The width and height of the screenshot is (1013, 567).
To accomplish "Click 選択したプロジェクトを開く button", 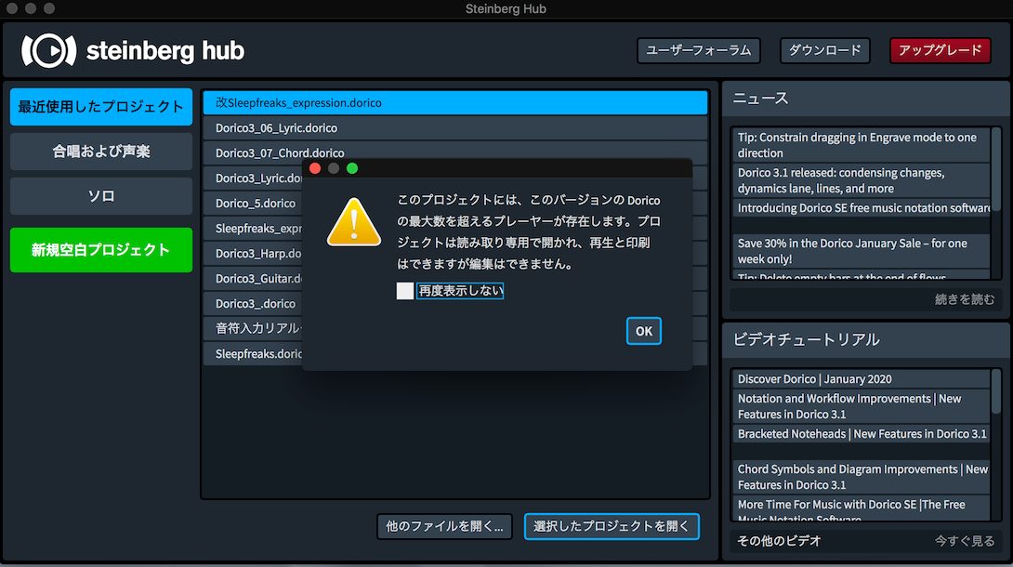I will pyautogui.click(x=612, y=526).
